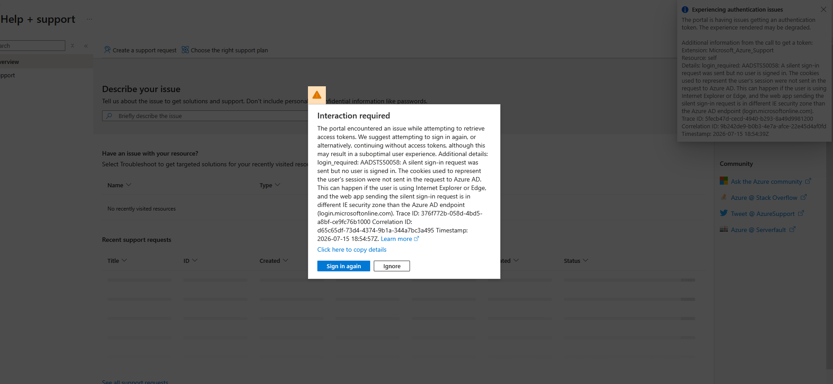This screenshot has width=833, height=384.
Task: Open Azure @ Serverfault link
Action: point(758,230)
